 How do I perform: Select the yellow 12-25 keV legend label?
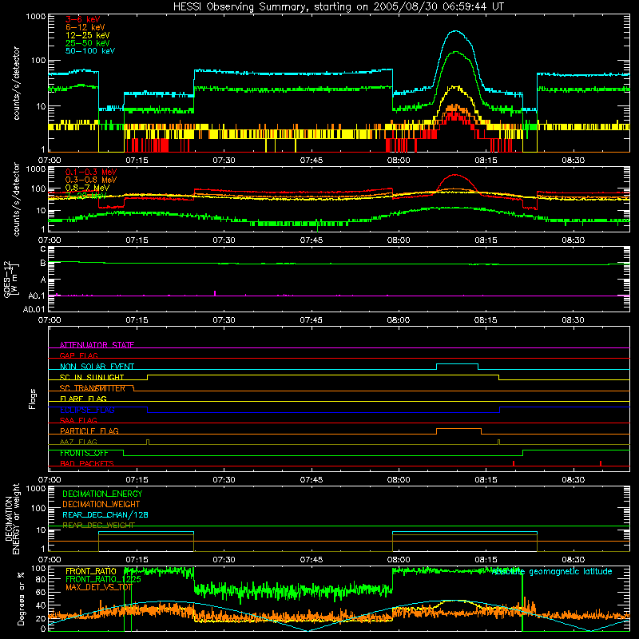[x=88, y=35]
